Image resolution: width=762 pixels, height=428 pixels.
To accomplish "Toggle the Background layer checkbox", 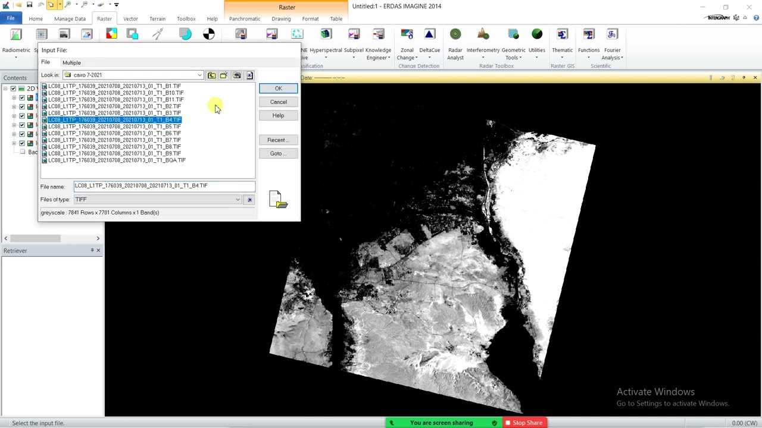I will (x=23, y=152).
